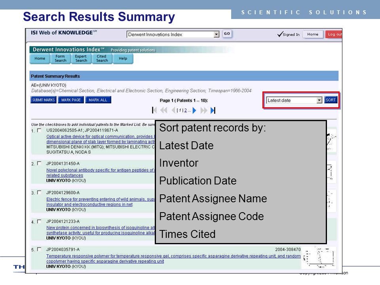The width and height of the screenshot is (380, 285).
Task: Click the red Log out button
Action: pos(334,34)
